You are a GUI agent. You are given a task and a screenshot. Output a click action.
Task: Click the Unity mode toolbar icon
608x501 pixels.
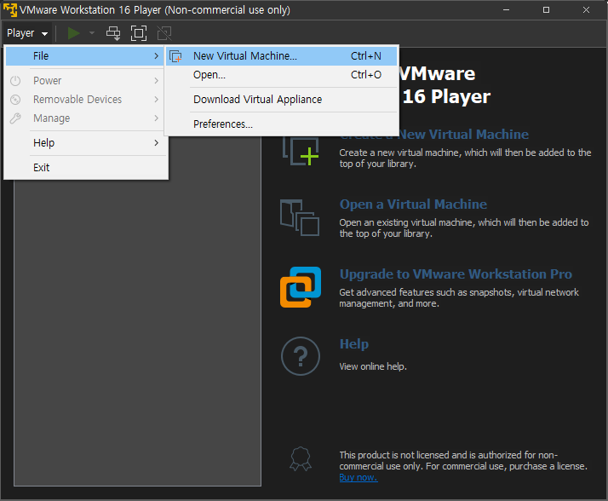coord(164,33)
